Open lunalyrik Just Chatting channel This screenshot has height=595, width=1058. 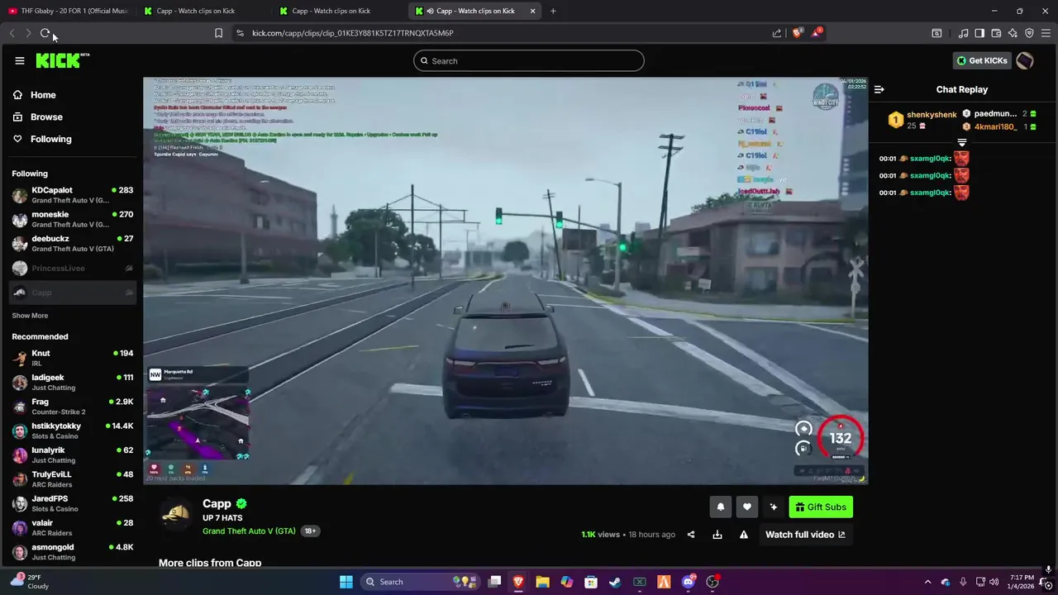tap(73, 455)
